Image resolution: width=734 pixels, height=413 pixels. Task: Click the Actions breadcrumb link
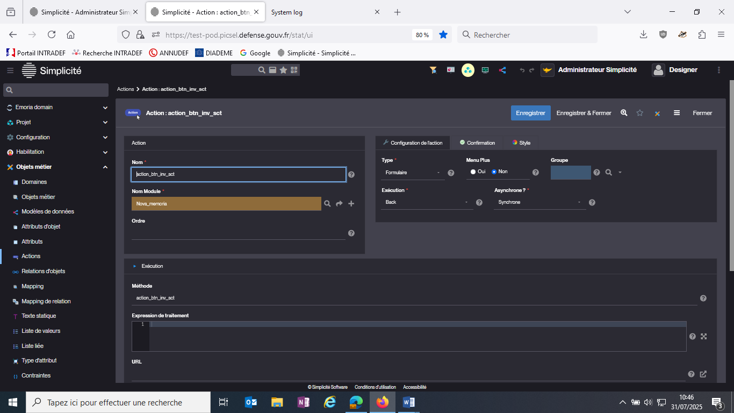[125, 89]
